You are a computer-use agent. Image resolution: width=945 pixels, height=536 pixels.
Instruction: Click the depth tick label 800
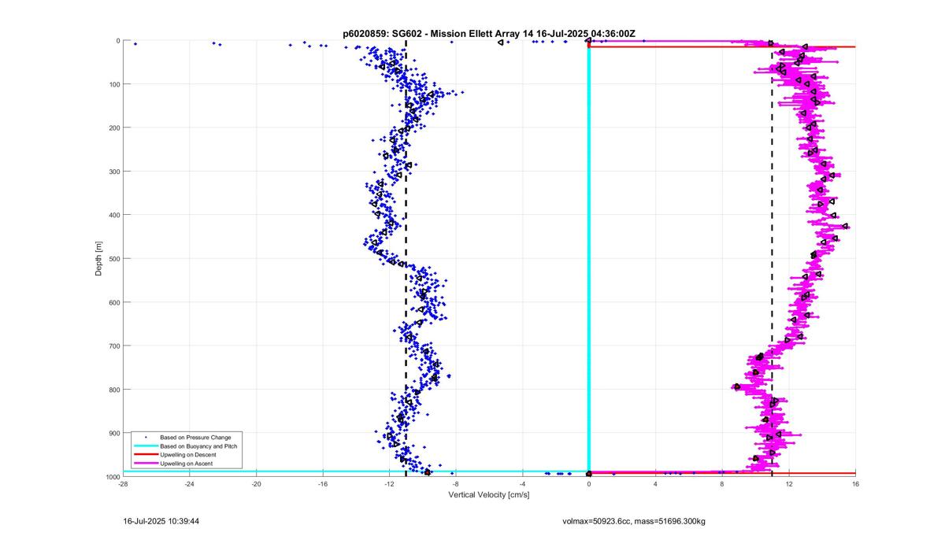113,390
